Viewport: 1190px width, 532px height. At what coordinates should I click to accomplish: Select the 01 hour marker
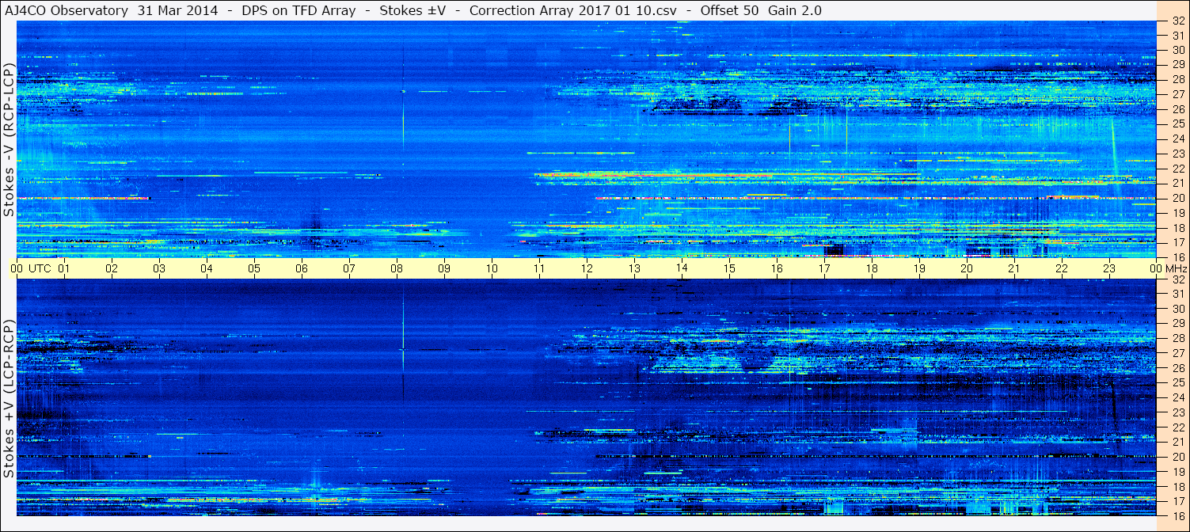point(64,268)
